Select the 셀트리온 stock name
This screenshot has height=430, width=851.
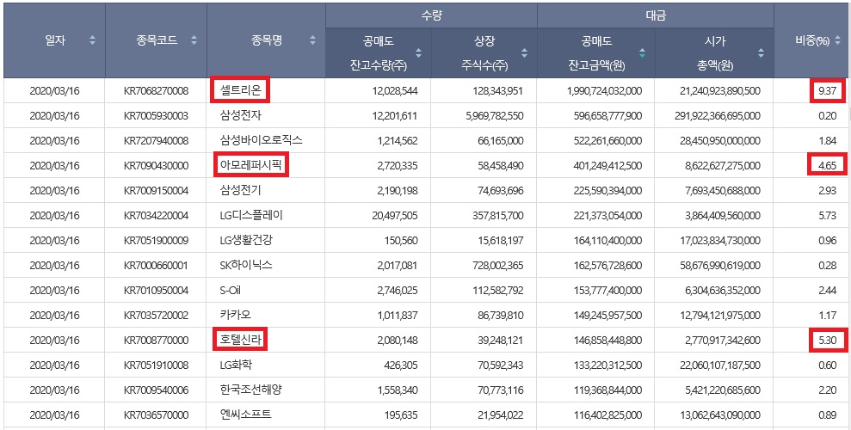point(241,90)
